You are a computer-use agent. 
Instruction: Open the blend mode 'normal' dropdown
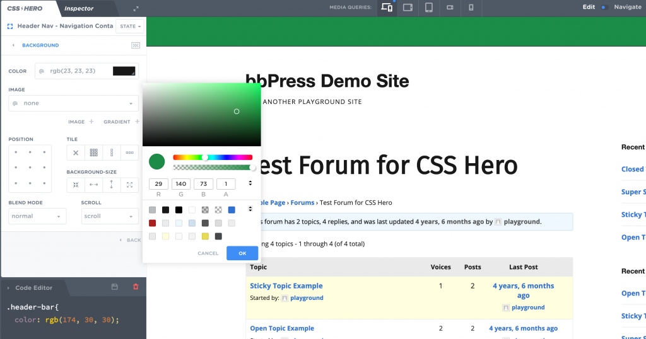tap(37, 216)
